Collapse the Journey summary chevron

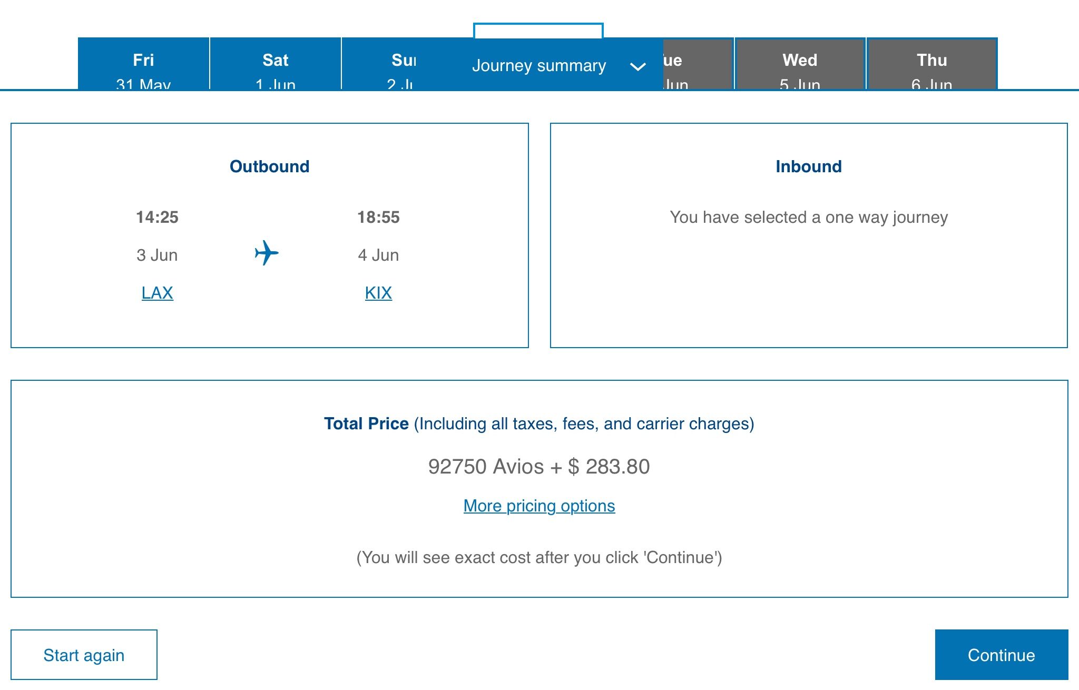637,67
